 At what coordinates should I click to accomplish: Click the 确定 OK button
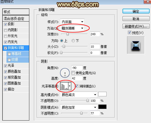136,11
